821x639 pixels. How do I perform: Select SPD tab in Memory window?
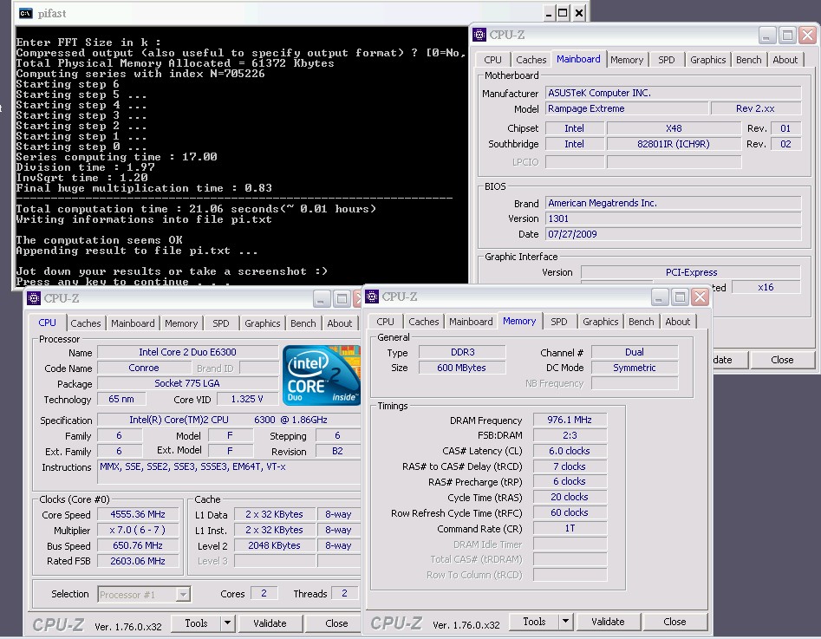558,322
